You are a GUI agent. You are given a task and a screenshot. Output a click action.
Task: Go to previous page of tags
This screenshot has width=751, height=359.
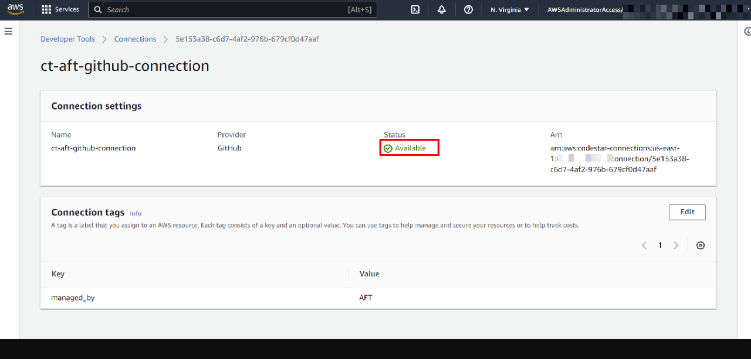[644, 245]
